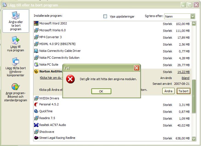
Task: Select 'Nokia PC Suite' entry text
Action: coord(49,64)
